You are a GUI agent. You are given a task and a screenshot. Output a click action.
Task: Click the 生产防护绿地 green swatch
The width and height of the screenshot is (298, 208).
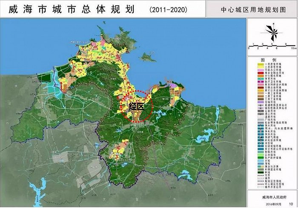261,158
